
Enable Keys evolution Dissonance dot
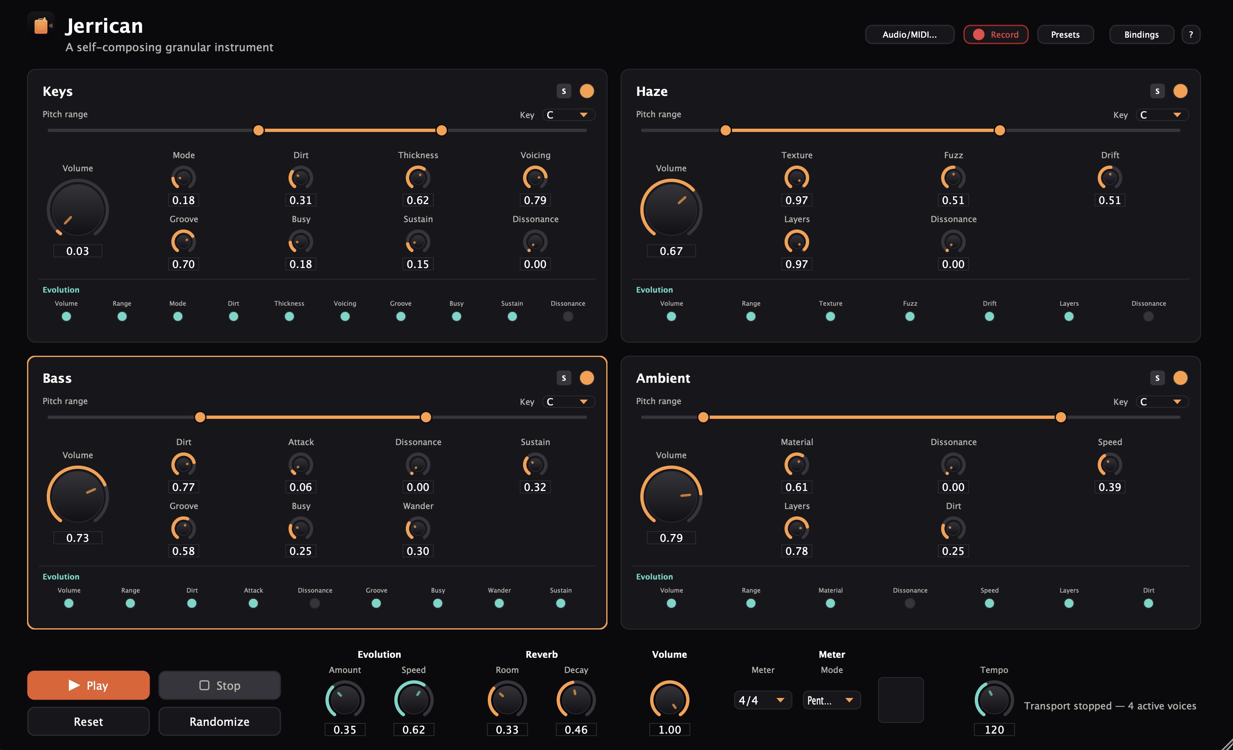567,316
